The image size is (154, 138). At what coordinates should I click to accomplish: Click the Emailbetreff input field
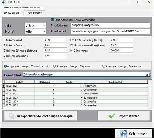click(110, 31)
